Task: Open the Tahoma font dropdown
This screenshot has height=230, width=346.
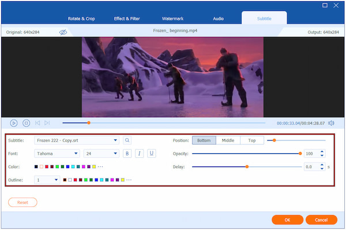Action: [57, 154]
